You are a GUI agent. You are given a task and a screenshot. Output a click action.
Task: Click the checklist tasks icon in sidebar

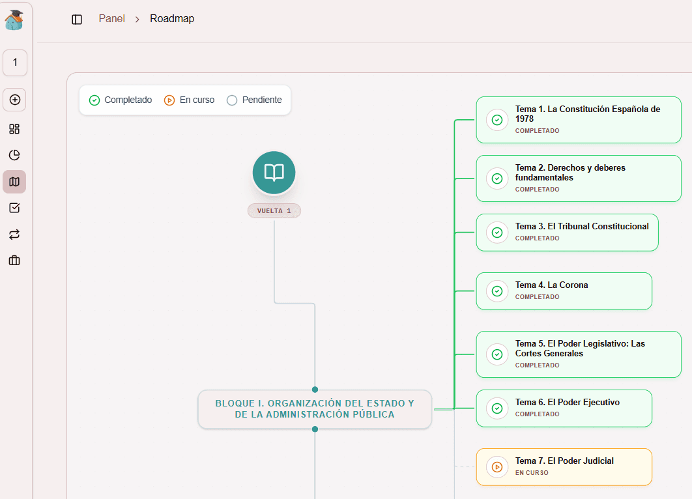coord(14,208)
